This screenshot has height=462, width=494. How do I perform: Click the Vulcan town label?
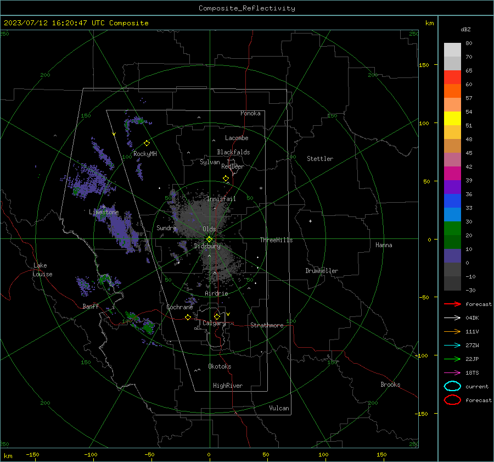pyautogui.click(x=279, y=408)
